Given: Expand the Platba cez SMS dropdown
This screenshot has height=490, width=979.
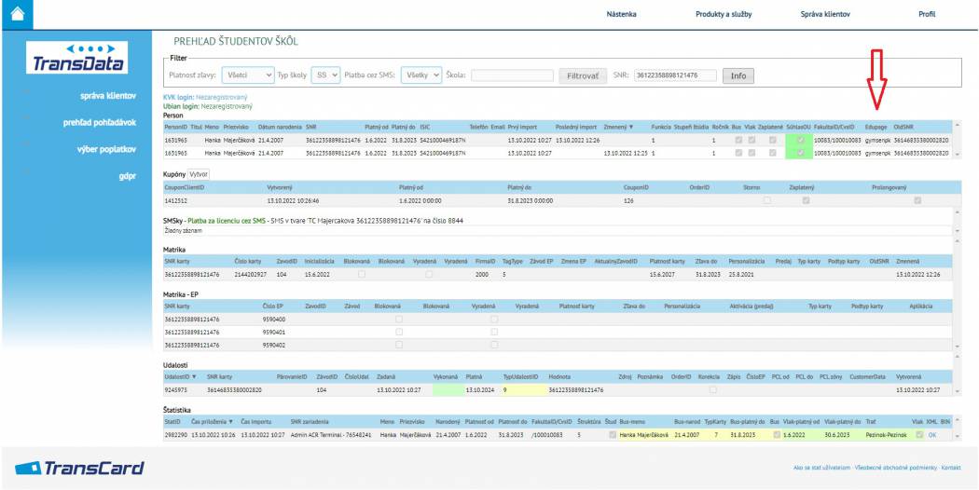Looking at the screenshot, I should point(421,75).
